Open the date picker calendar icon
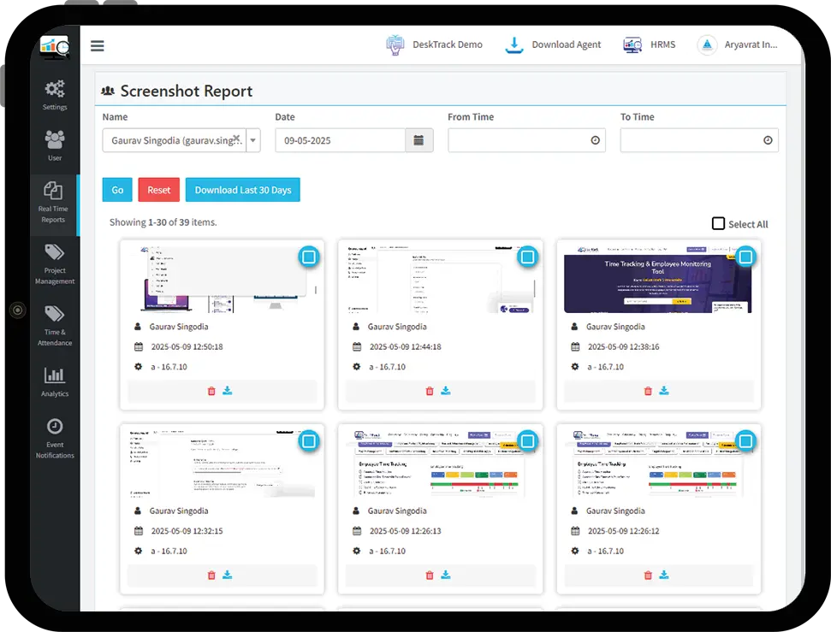 [418, 139]
